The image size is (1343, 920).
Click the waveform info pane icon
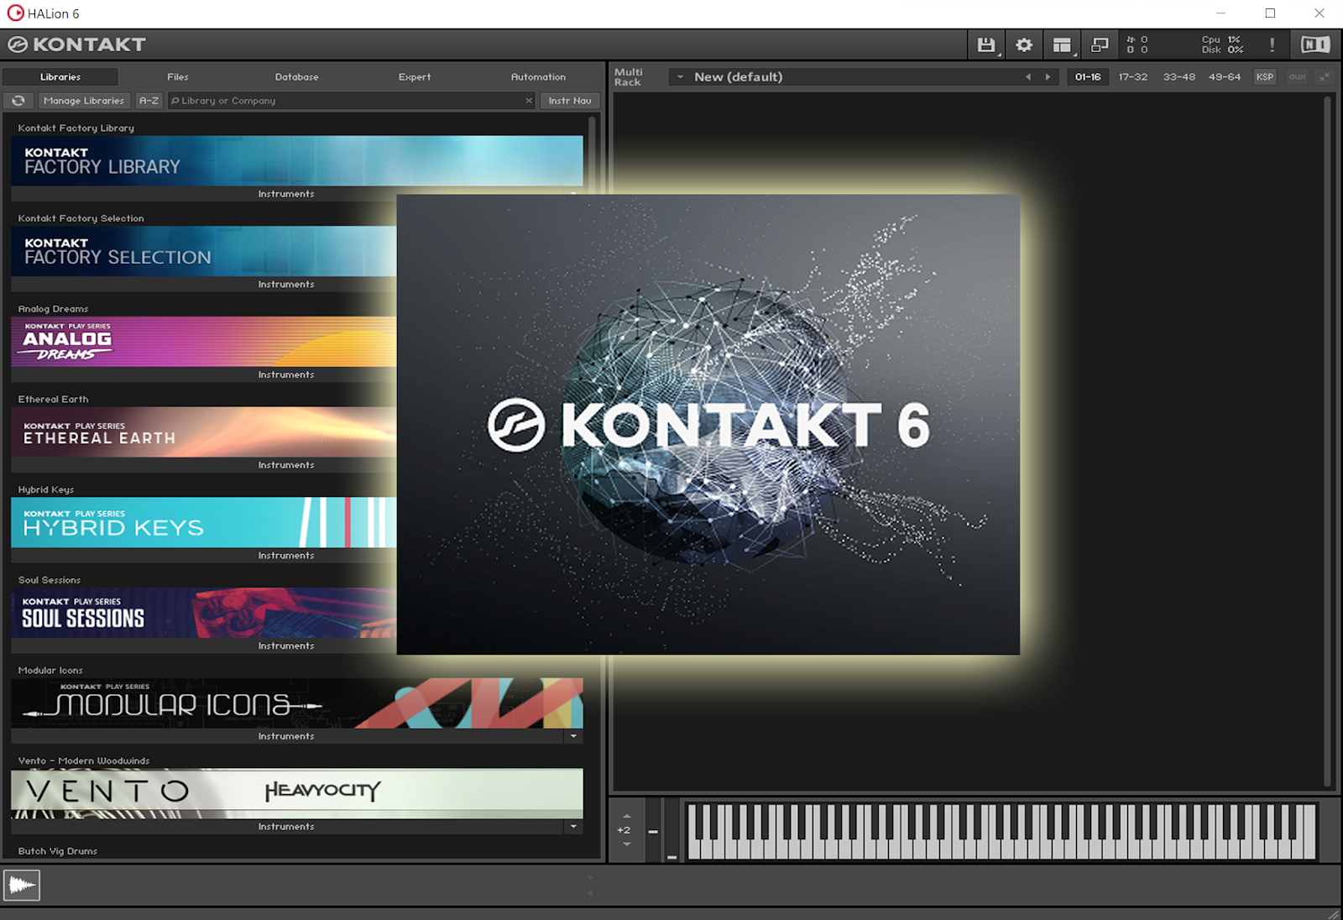22,885
